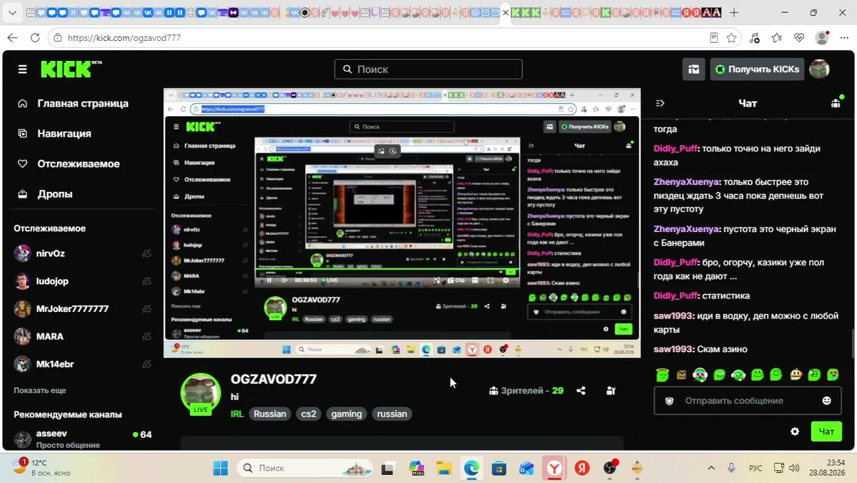Open Windows taskbar Поиск box
Image resolution: width=857 pixels, height=483 pixels.
[x=305, y=468]
